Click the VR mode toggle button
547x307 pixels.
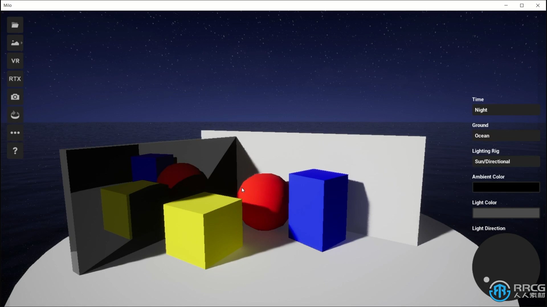coord(15,61)
